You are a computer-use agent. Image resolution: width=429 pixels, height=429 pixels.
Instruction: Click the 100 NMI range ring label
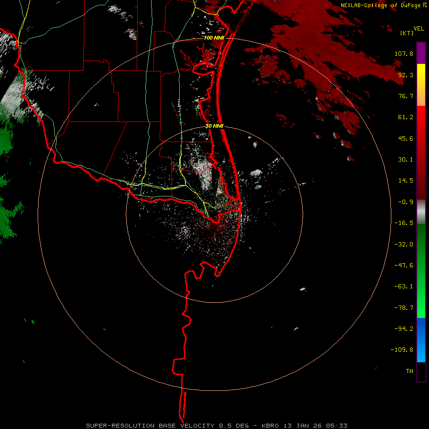click(x=214, y=38)
